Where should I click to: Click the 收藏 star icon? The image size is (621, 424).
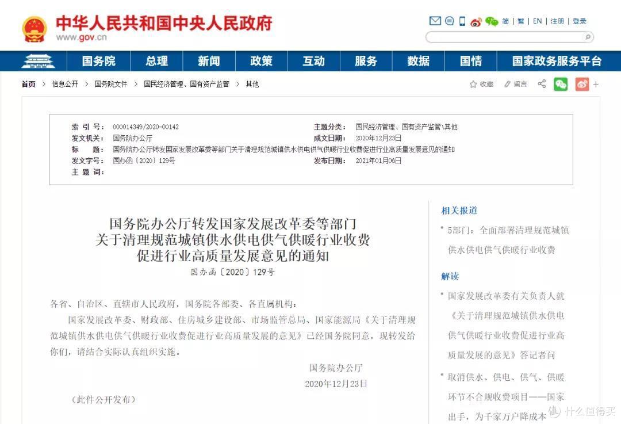click(x=473, y=84)
